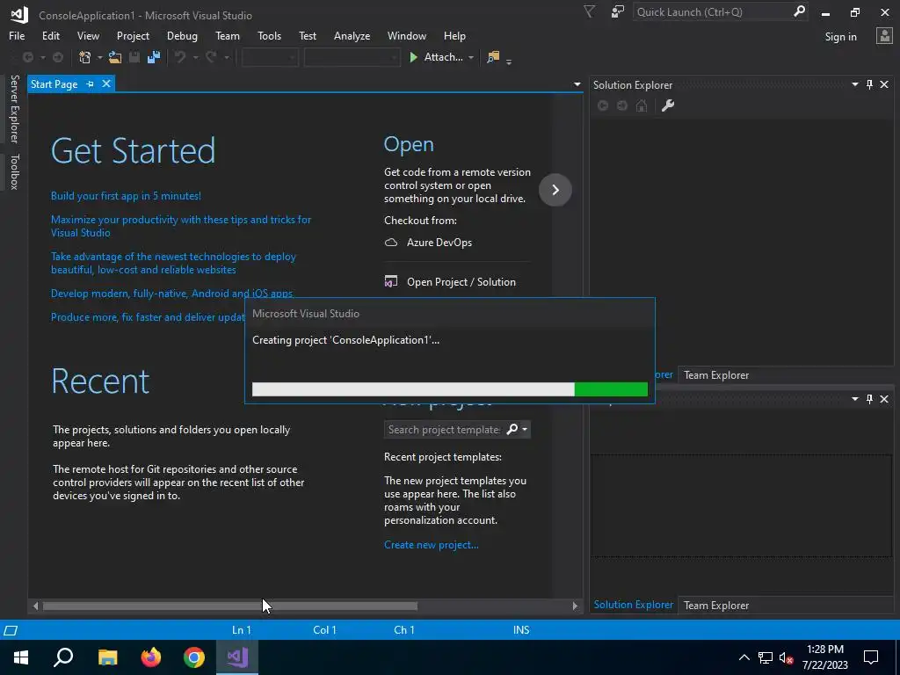This screenshot has height=675, width=900.
Task: Open the Analyze menu
Action: coord(352,35)
